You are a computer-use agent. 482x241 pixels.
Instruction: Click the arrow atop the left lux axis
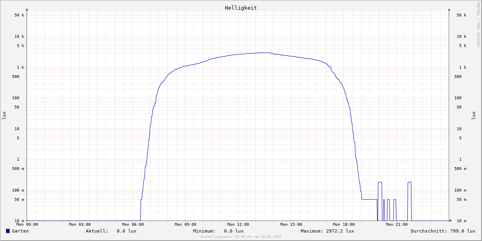pyautogui.click(x=27, y=9)
